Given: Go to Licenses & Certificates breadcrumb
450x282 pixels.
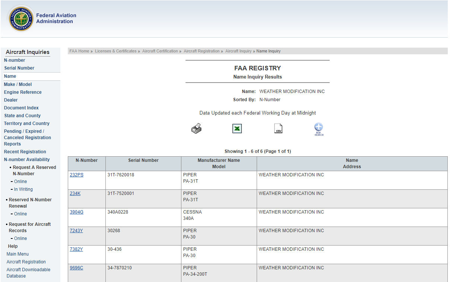Looking at the screenshot, I should [116, 51].
